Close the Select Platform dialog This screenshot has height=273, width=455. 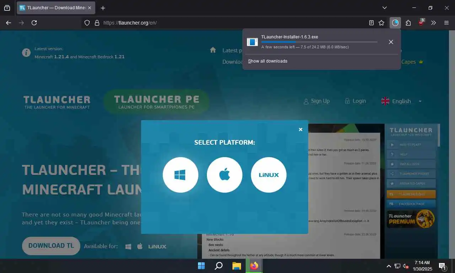click(300, 130)
